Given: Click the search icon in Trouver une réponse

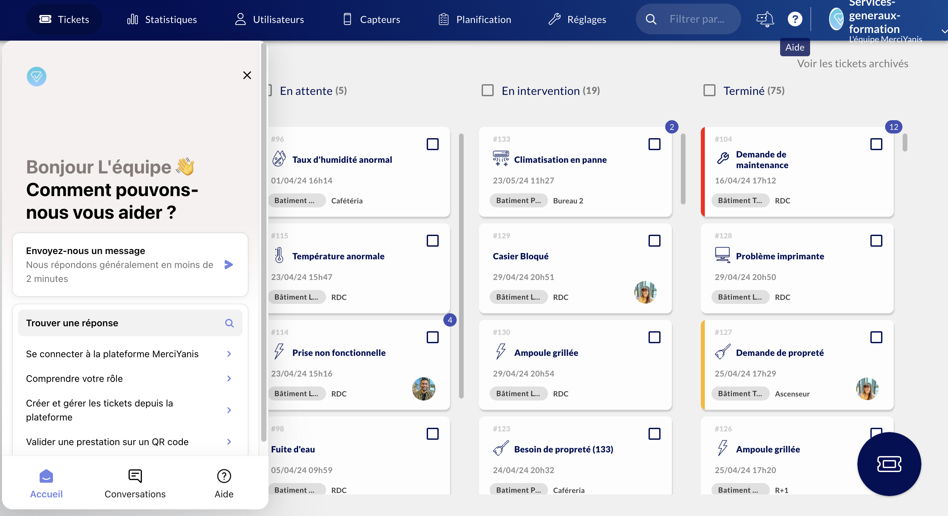Looking at the screenshot, I should pos(229,323).
